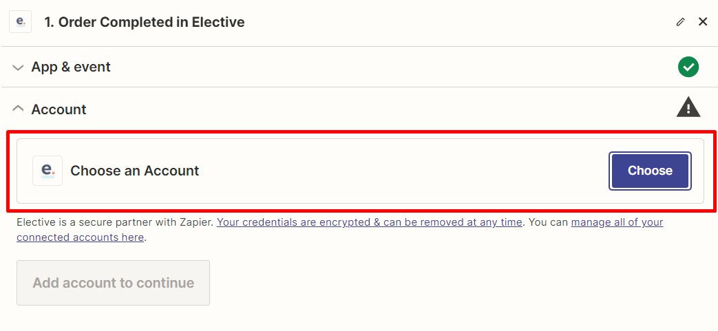Close the step editor with X
This screenshot has width=718, height=331.
click(703, 22)
